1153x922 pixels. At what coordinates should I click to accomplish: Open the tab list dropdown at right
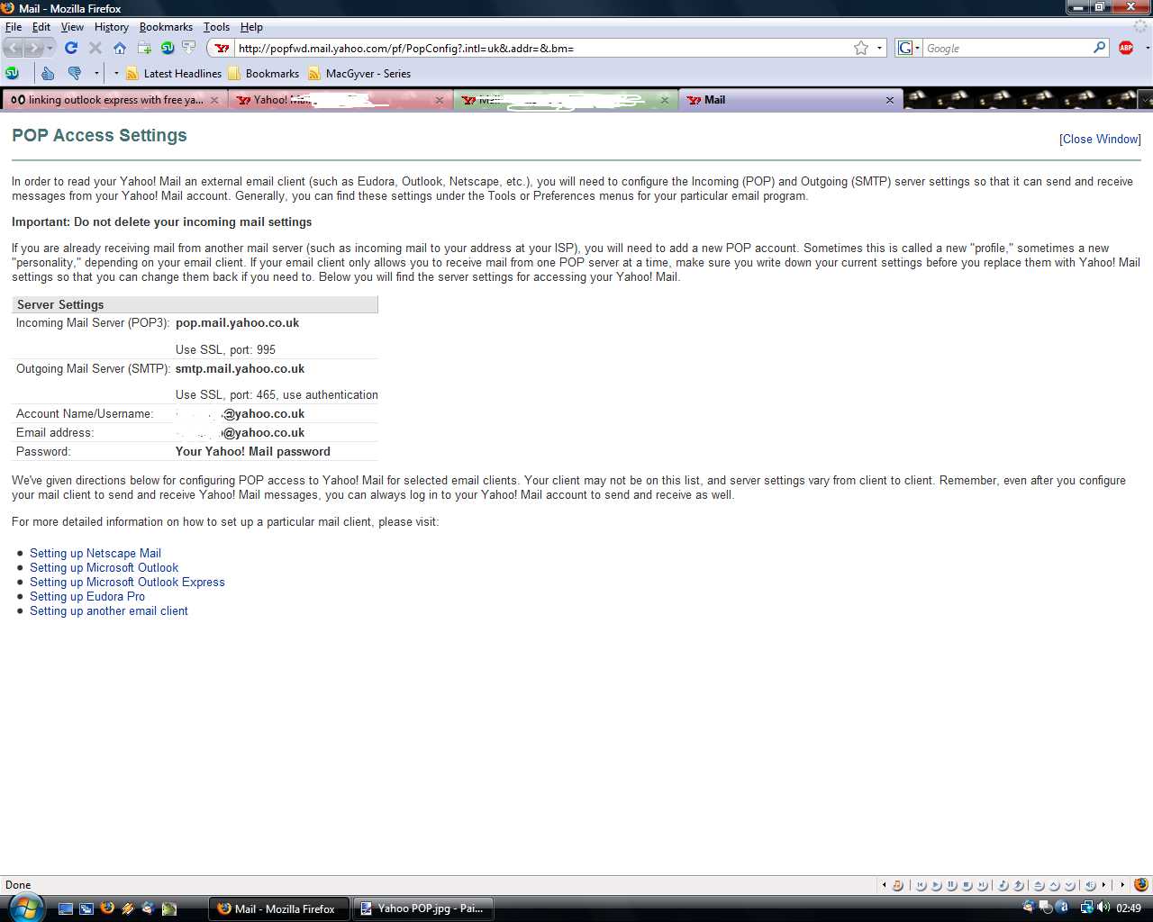click(x=1146, y=100)
